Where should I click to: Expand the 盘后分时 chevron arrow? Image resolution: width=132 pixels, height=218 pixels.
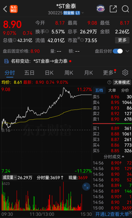pyautogui.click(x=127, y=51)
